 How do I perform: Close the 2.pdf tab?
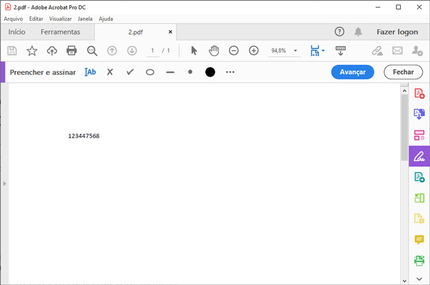point(170,32)
